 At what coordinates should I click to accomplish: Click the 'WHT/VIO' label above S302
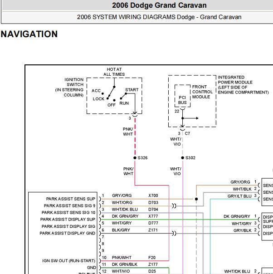click(x=175, y=142)
